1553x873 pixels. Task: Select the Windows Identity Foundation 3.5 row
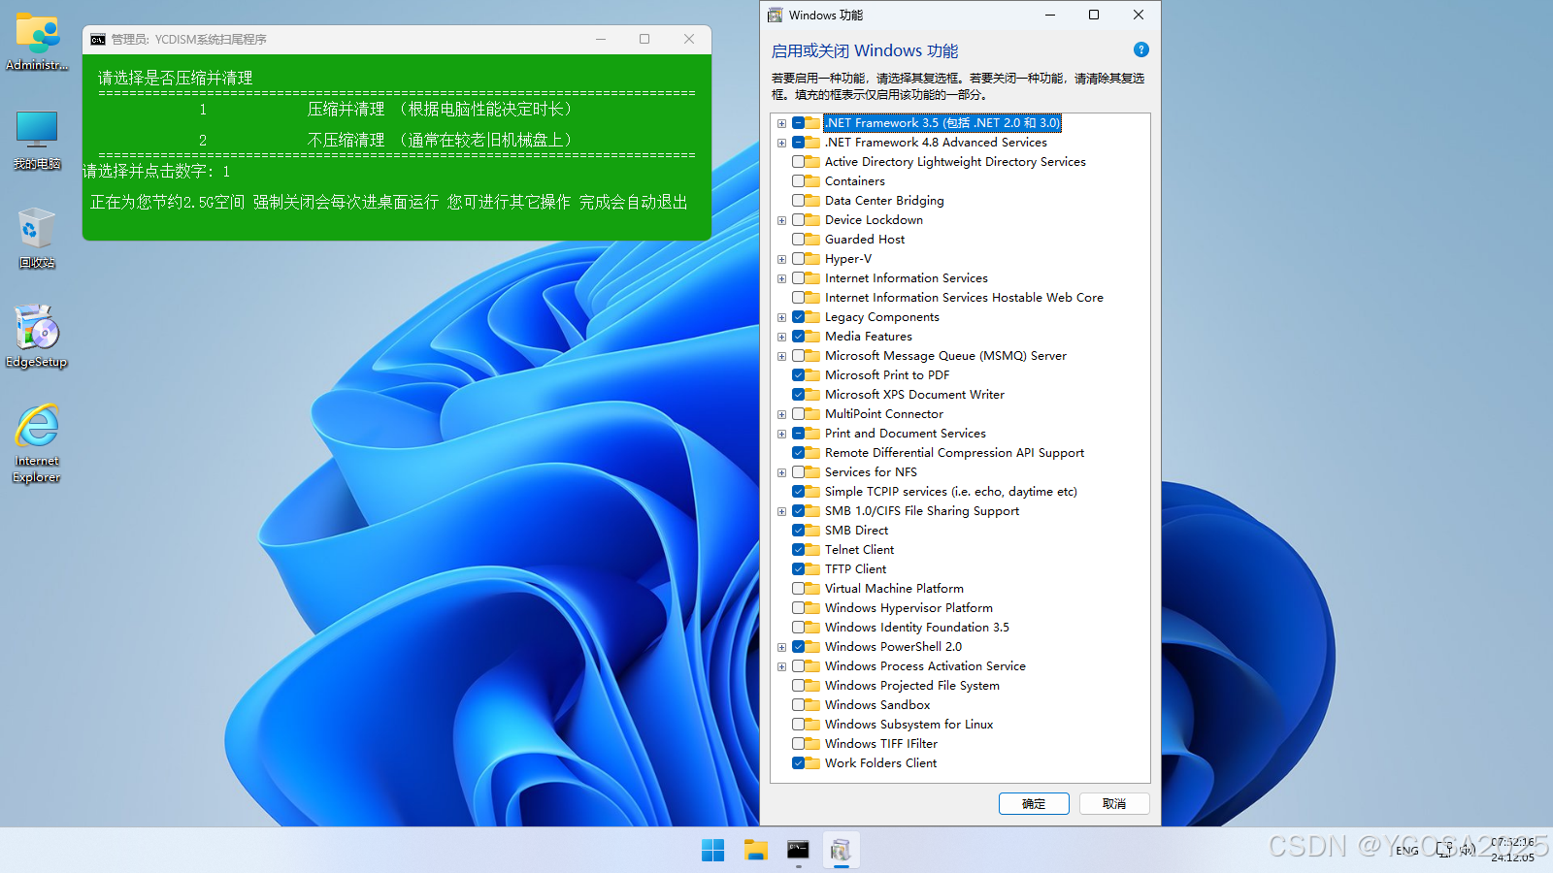pos(917,628)
